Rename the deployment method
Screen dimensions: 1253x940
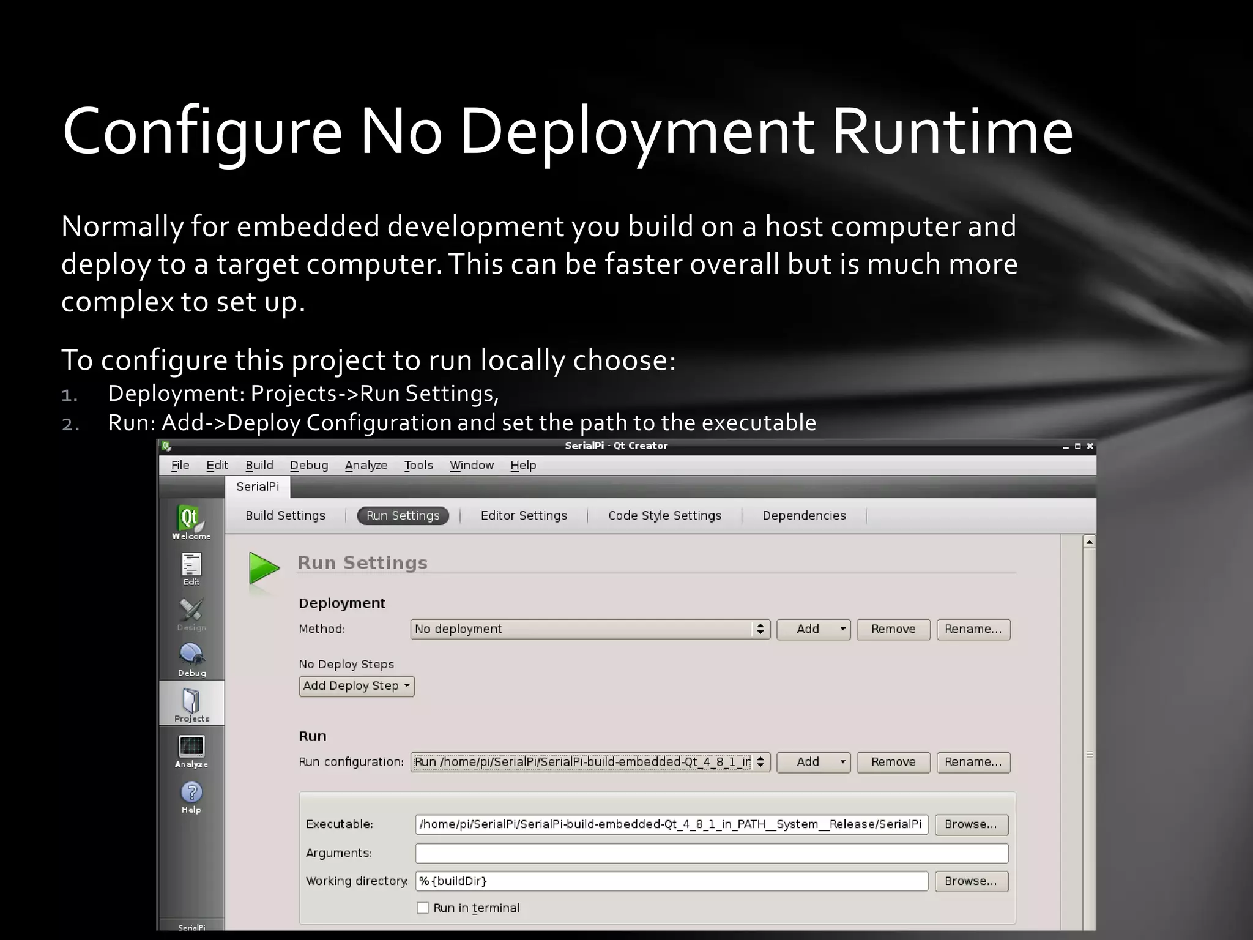(x=973, y=629)
